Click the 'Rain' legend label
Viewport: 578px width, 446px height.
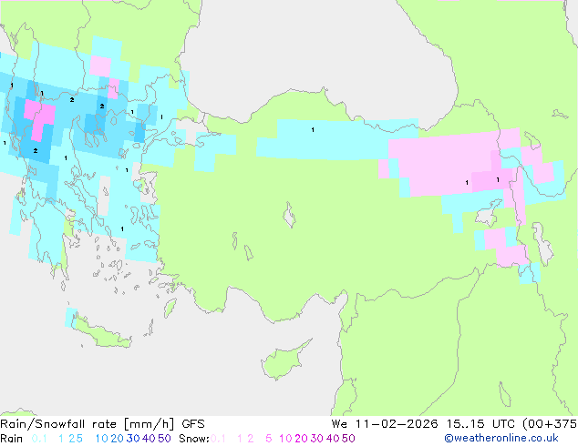(x=12, y=439)
